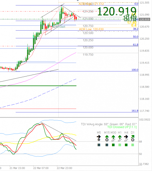
Task: Click the hollow ring icon under D1
Action: point(133,140)
